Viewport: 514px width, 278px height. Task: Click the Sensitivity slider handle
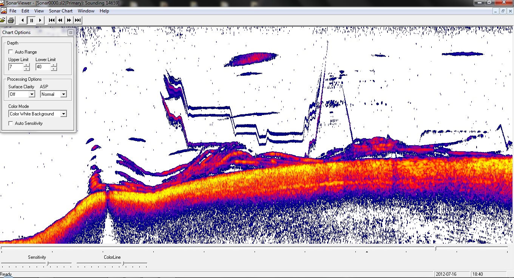48,263
